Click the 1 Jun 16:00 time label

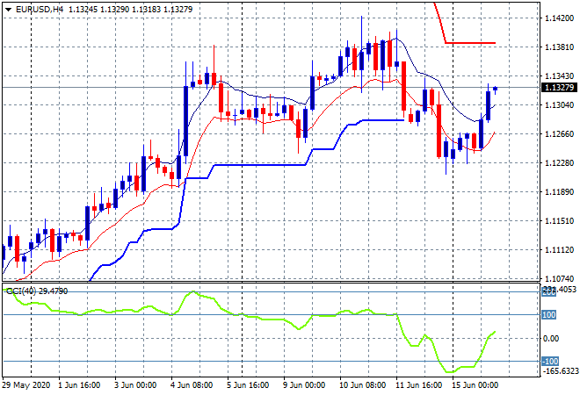(79, 385)
